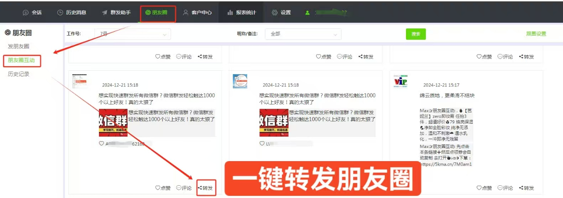Click the heart icon beside liker A…62168
Viewport: 563px width, 198px height.
tap(102, 144)
